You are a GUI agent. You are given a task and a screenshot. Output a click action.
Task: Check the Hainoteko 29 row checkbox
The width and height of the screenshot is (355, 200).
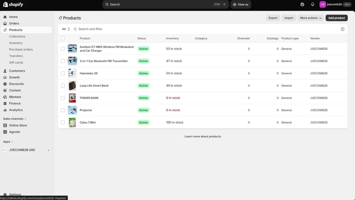coord(63,73)
